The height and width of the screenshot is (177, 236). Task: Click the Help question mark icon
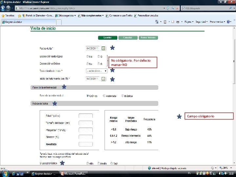pos(228,22)
